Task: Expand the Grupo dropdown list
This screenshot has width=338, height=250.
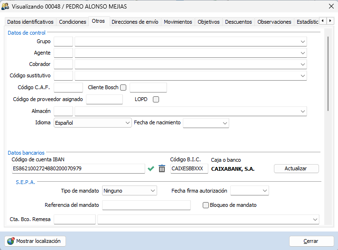Action: 302,42
